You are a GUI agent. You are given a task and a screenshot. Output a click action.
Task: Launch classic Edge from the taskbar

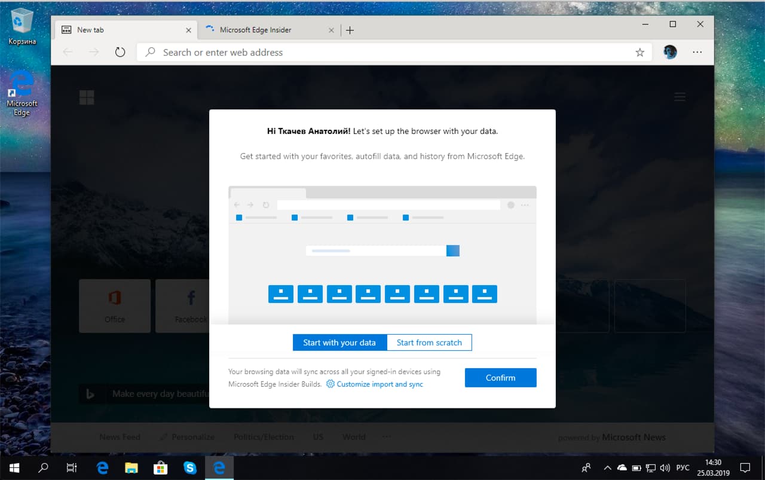(x=103, y=468)
